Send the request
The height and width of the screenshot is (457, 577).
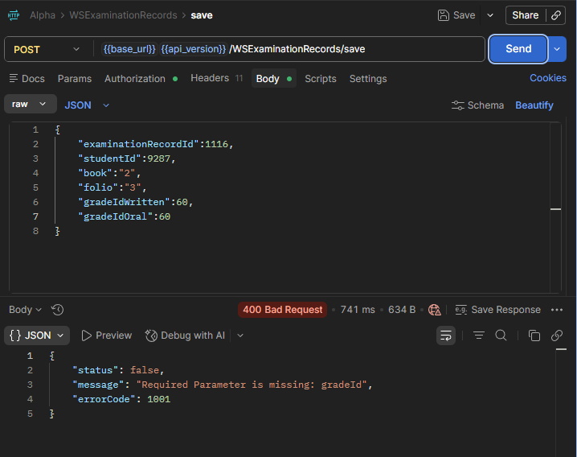(518, 49)
